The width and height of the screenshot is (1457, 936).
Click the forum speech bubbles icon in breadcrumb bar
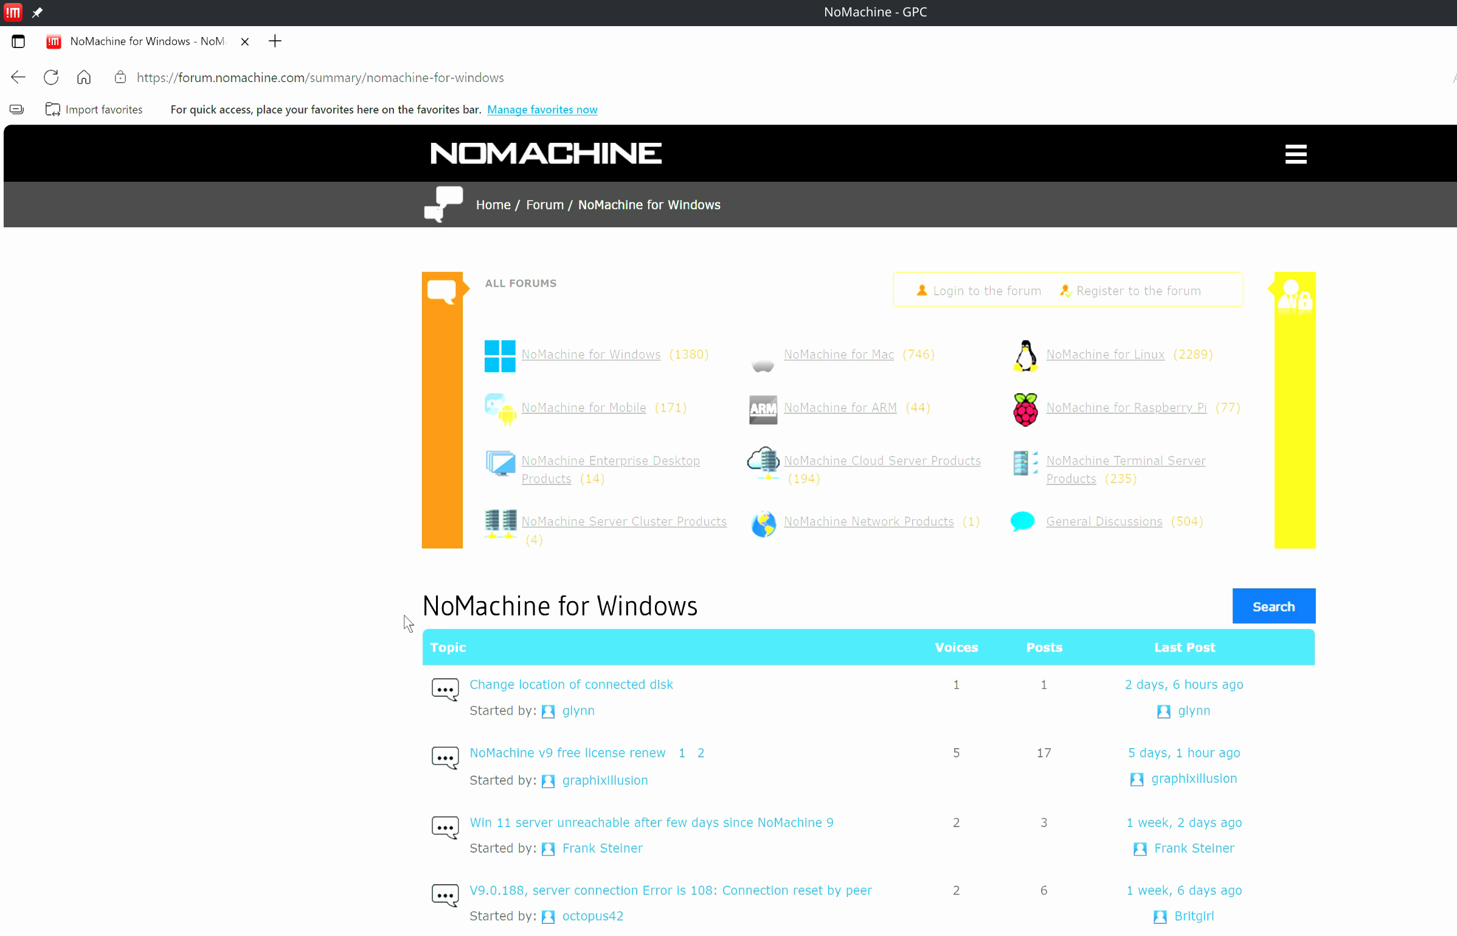click(x=443, y=204)
